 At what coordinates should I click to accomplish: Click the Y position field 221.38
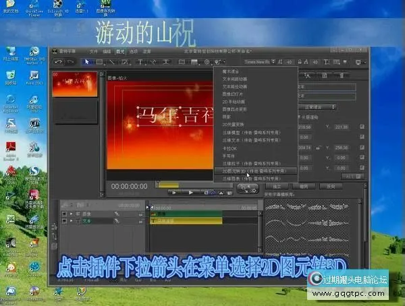click(x=342, y=127)
